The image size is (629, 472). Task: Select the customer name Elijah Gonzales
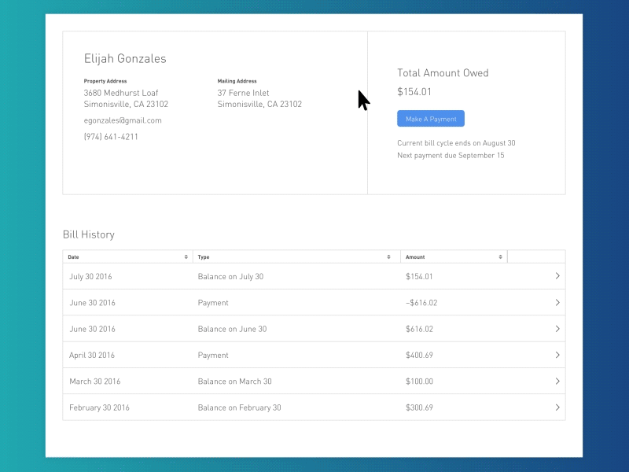point(126,58)
